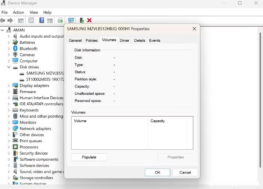Screen dimensions: 263x189
Task: Collapse the Disk drives chevron
Action: (x=9, y=67)
